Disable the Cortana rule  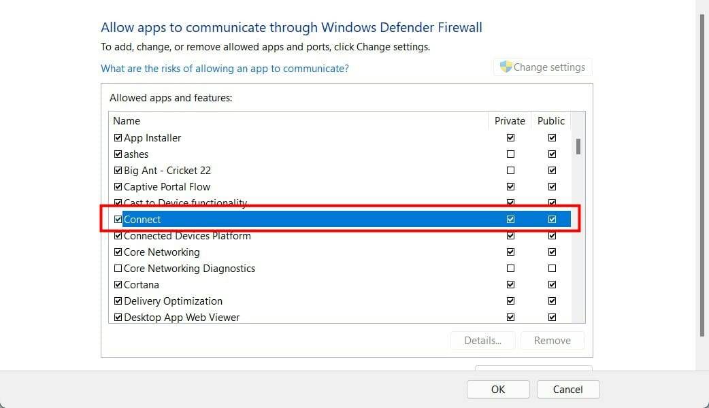[x=118, y=284]
